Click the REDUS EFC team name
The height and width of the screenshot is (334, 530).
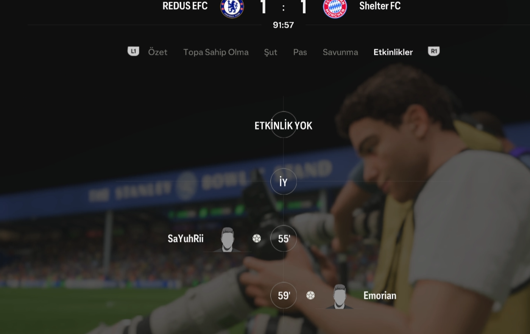(185, 6)
